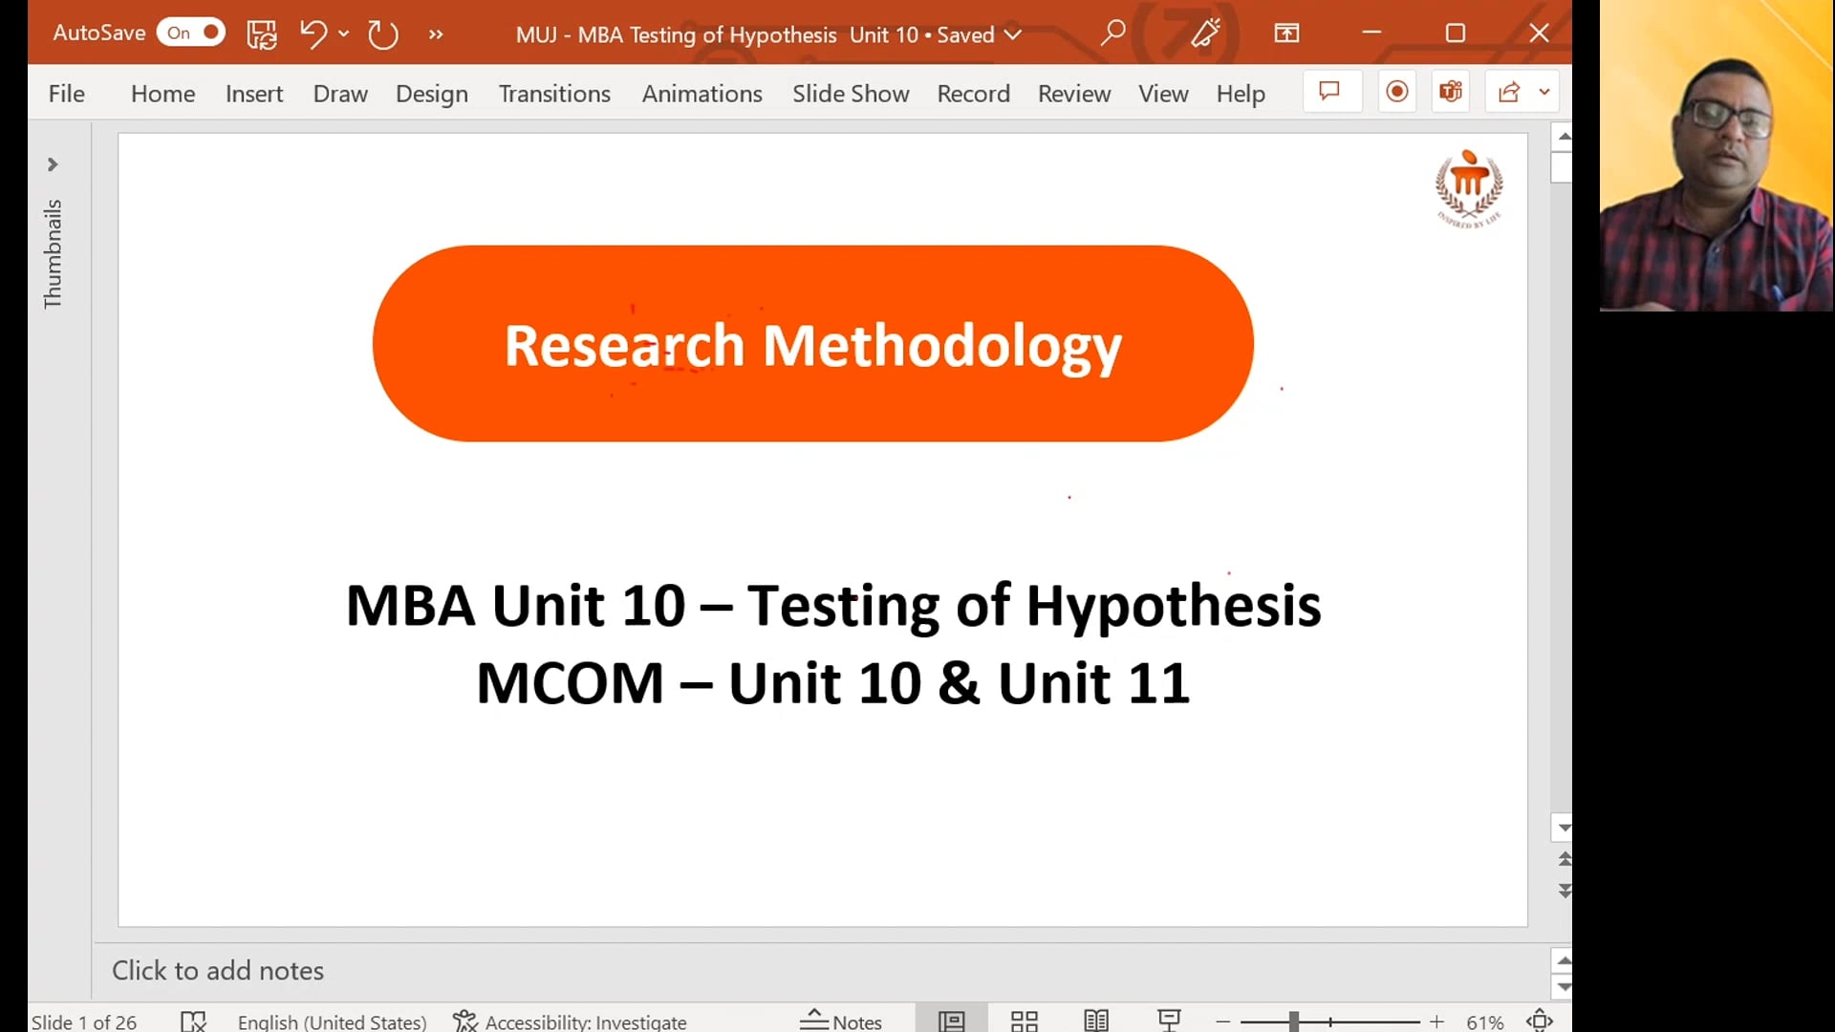Click the spell check status icon

click(193, 1021)
